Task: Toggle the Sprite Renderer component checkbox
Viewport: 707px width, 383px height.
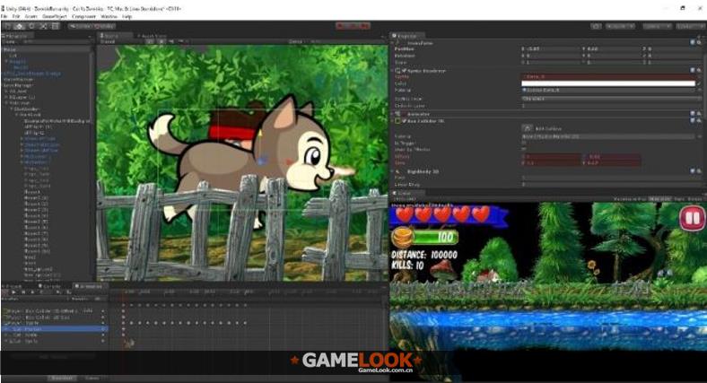Action: click(x=404, y=71)
